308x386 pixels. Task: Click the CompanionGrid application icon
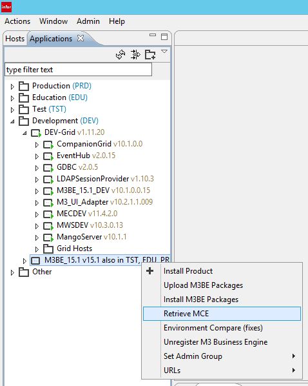point(48,145)
